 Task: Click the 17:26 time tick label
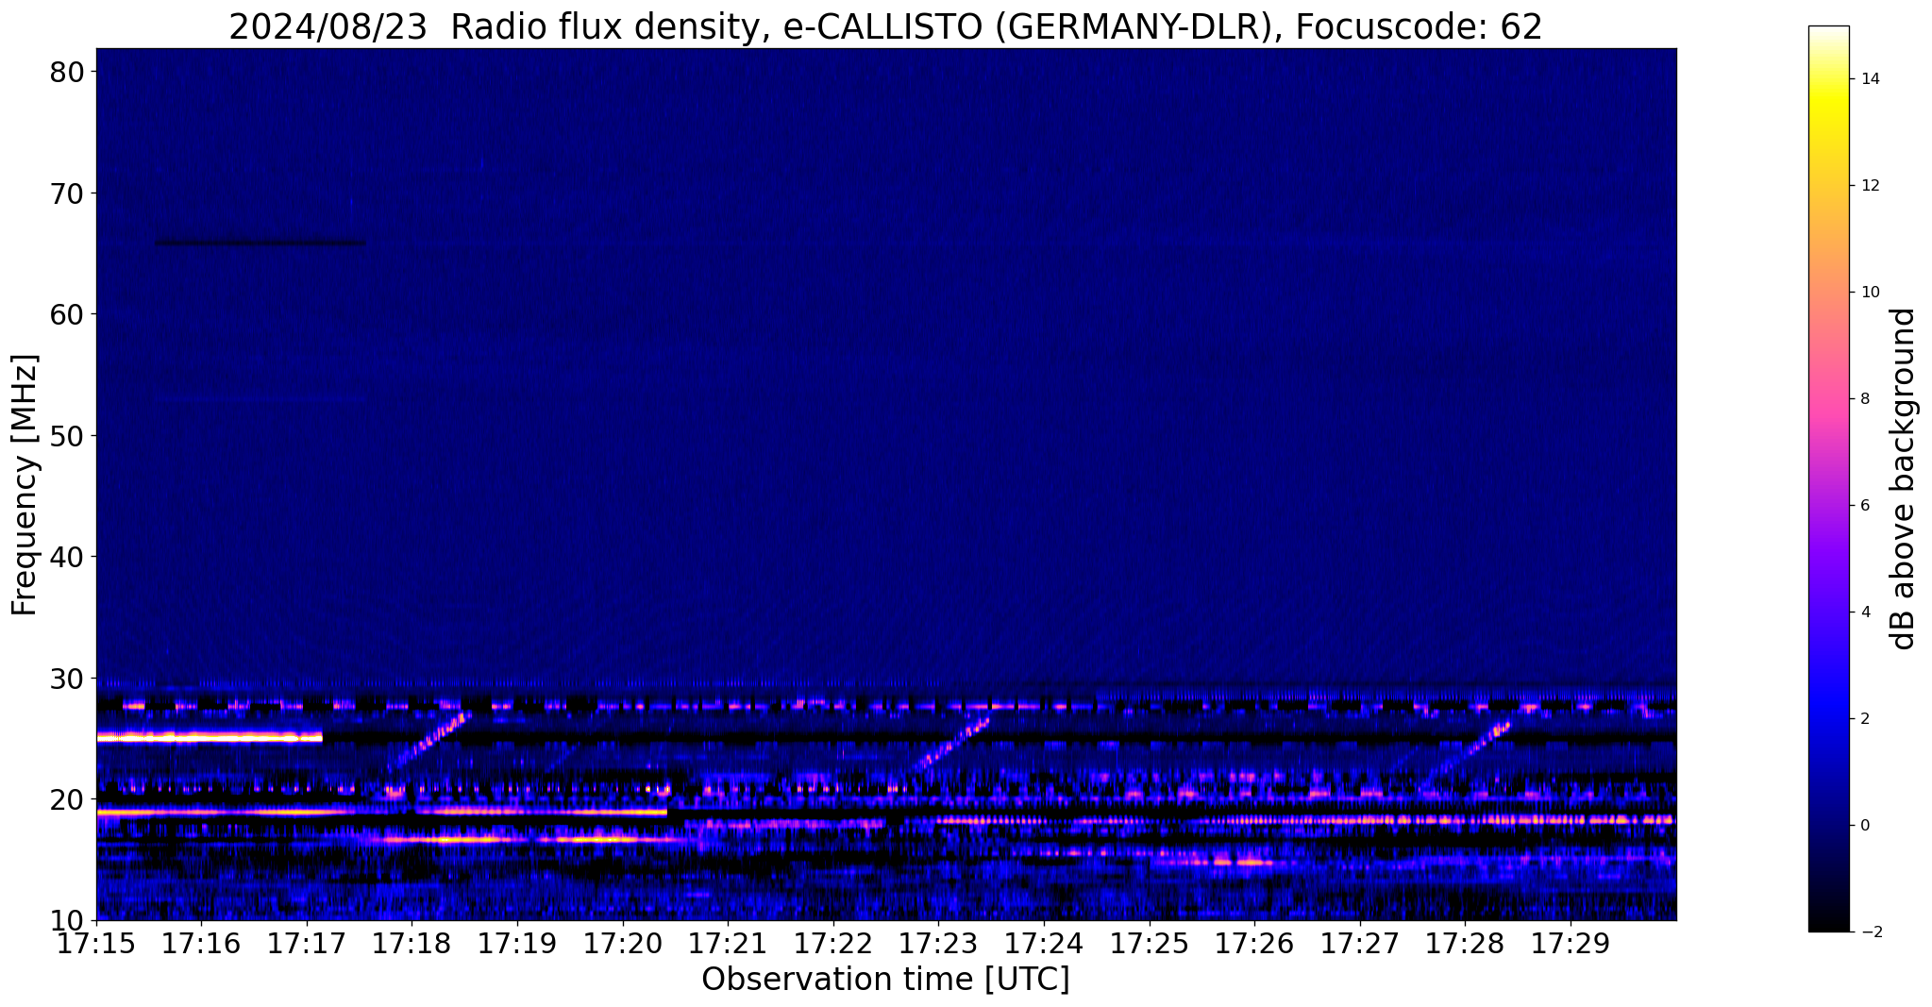coord(1254,944)
